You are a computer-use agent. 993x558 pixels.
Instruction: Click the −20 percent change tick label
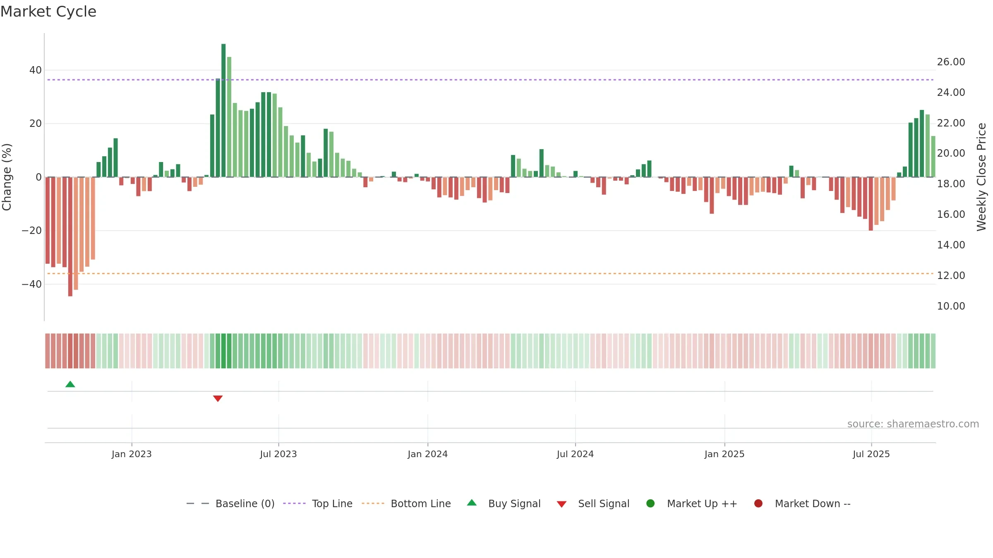coord(32,231)
